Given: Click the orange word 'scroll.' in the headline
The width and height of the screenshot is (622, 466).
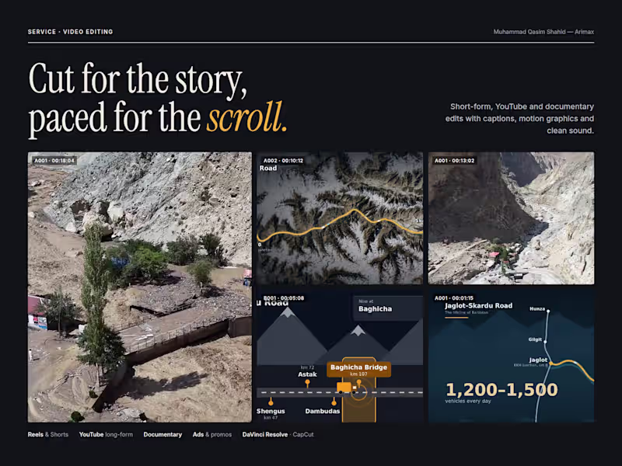Looking at the screenshot, I should 246,117.
